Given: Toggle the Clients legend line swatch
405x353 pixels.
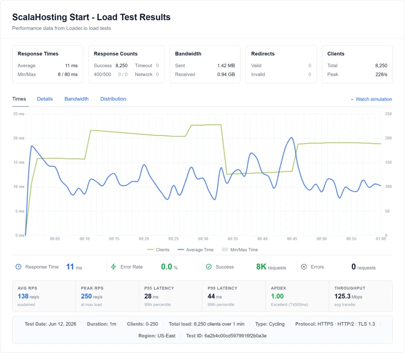Looking at the screenshot, I should (x=150, y=249).
